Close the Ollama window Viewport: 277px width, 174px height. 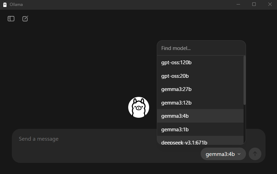click(270, 5)
